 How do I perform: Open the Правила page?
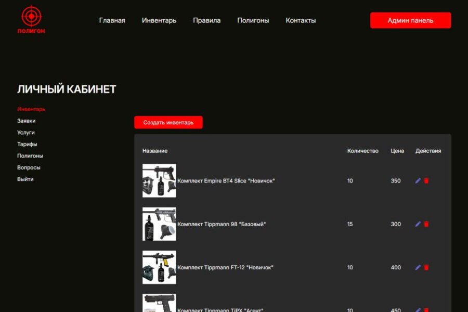(206, 20)
